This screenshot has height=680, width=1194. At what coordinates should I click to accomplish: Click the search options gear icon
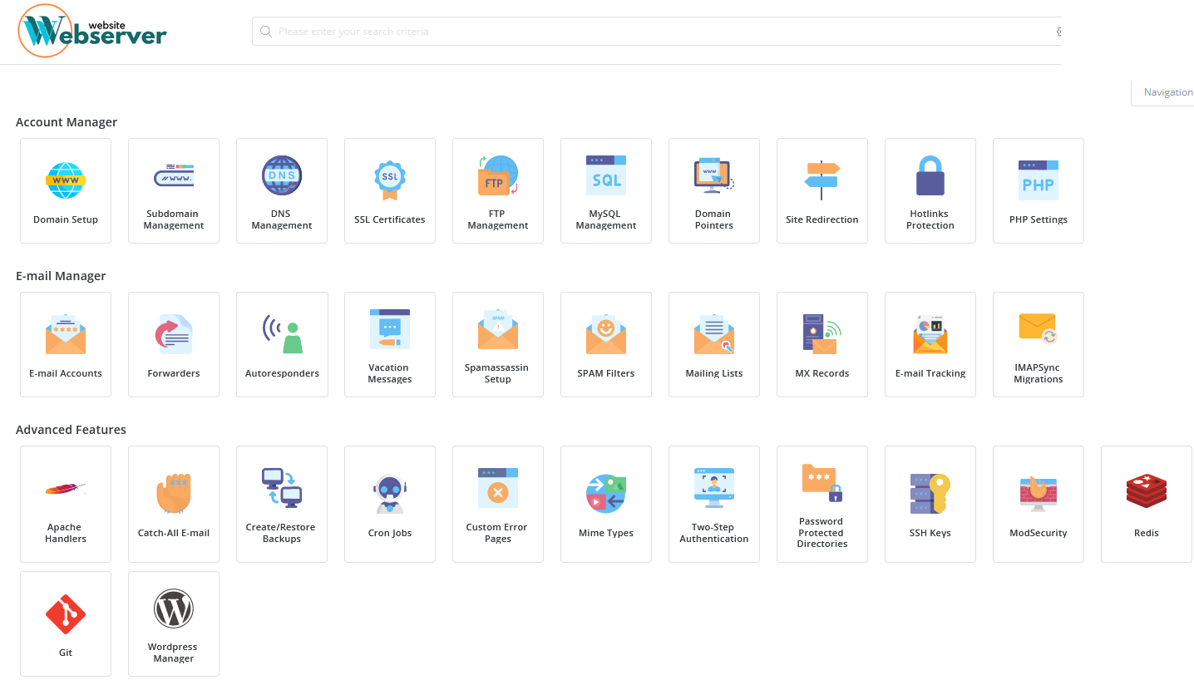click(1058, 32)
